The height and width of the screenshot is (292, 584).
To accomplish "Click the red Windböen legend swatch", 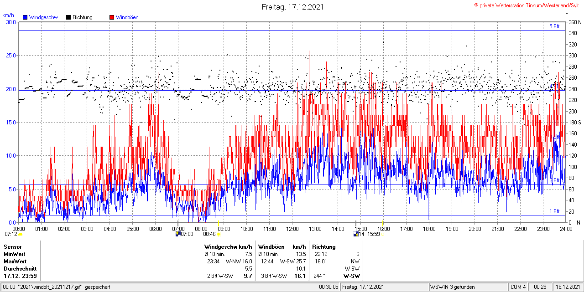I will point(112,17).
